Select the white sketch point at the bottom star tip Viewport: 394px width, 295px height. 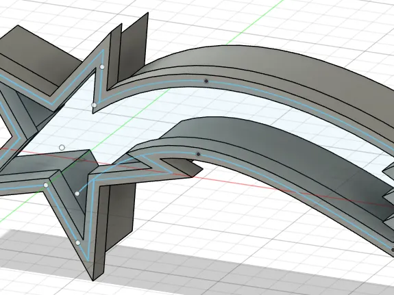click(x=78, y=243)
